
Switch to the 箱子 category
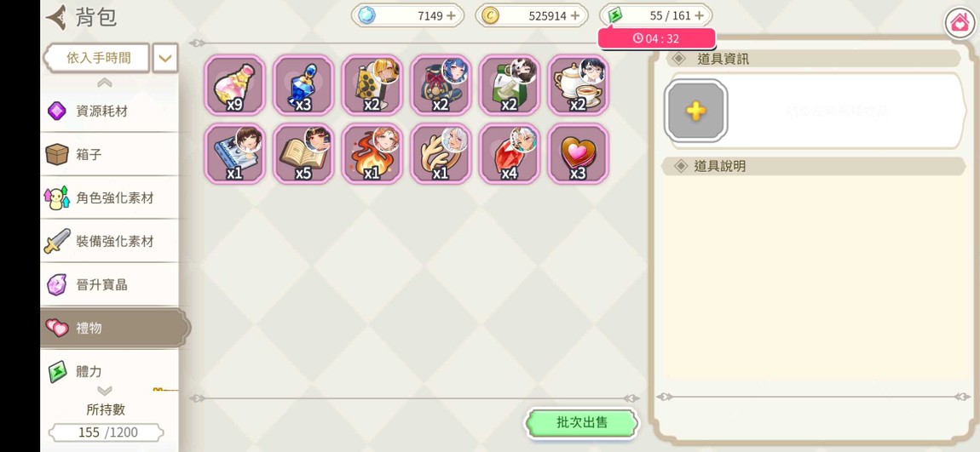pyautogui.click(x=109, y=154)
